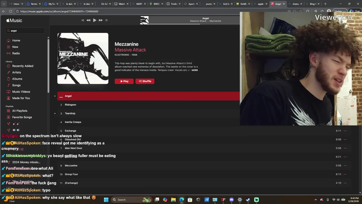362x204 pixels.
Task: Open Massive Attack artist link
Action: pyautogui.click(x=130, y=50)
